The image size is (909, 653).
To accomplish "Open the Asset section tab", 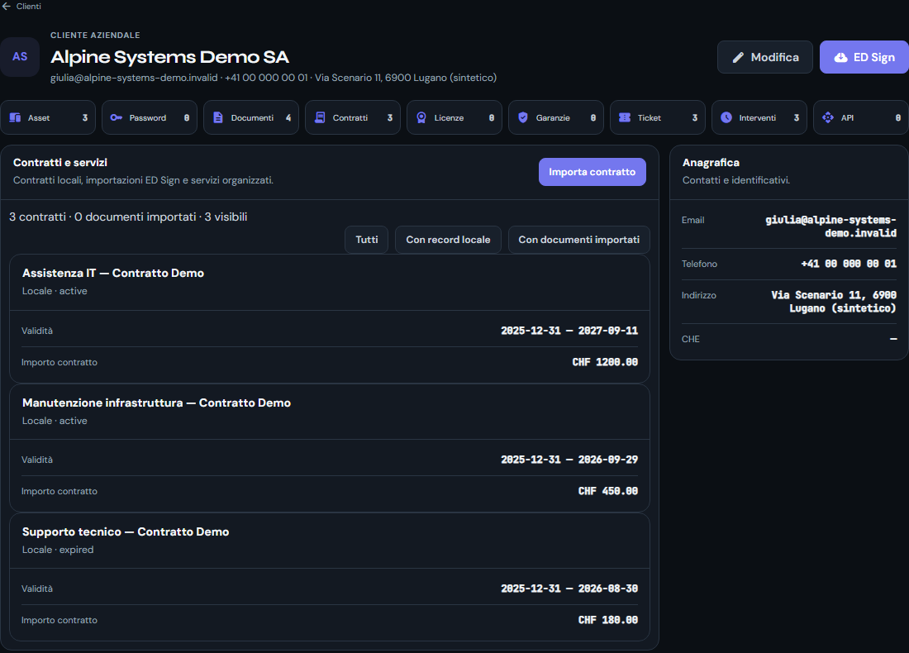I will pos(48,117).
